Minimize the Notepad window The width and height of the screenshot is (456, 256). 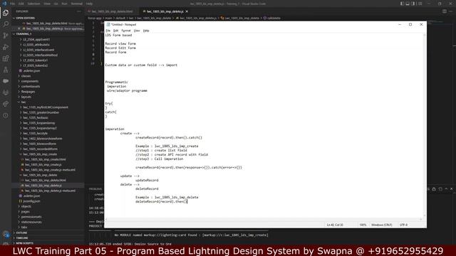(400, 24)
